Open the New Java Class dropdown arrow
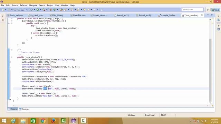 point(58,10)
